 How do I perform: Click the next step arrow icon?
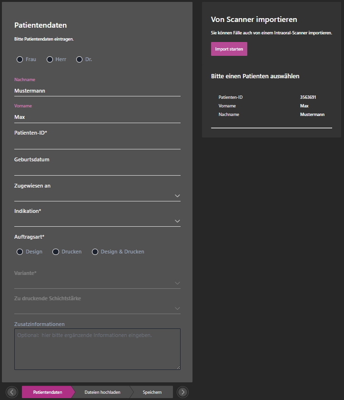[x=182, y=392]
